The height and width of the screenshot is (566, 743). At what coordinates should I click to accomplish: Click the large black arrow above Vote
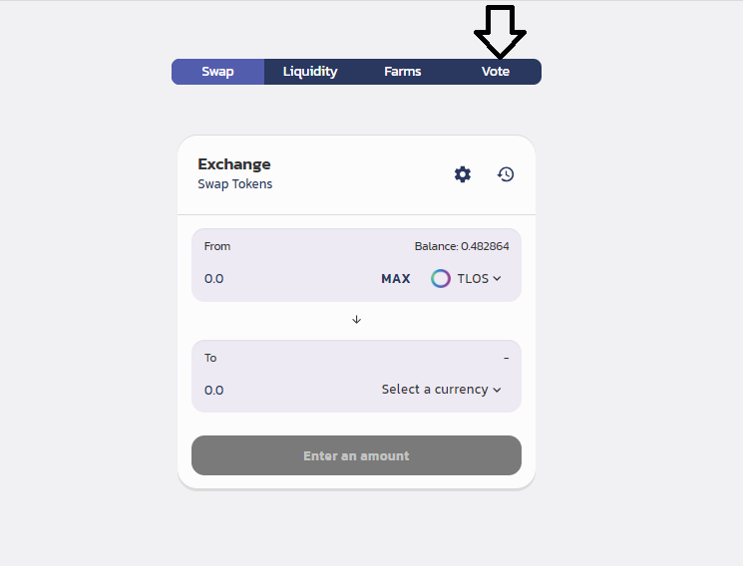pos(500,31)
